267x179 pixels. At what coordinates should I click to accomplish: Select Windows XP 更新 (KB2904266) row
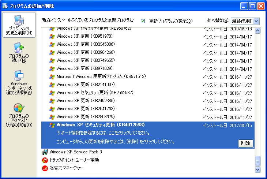148,52
